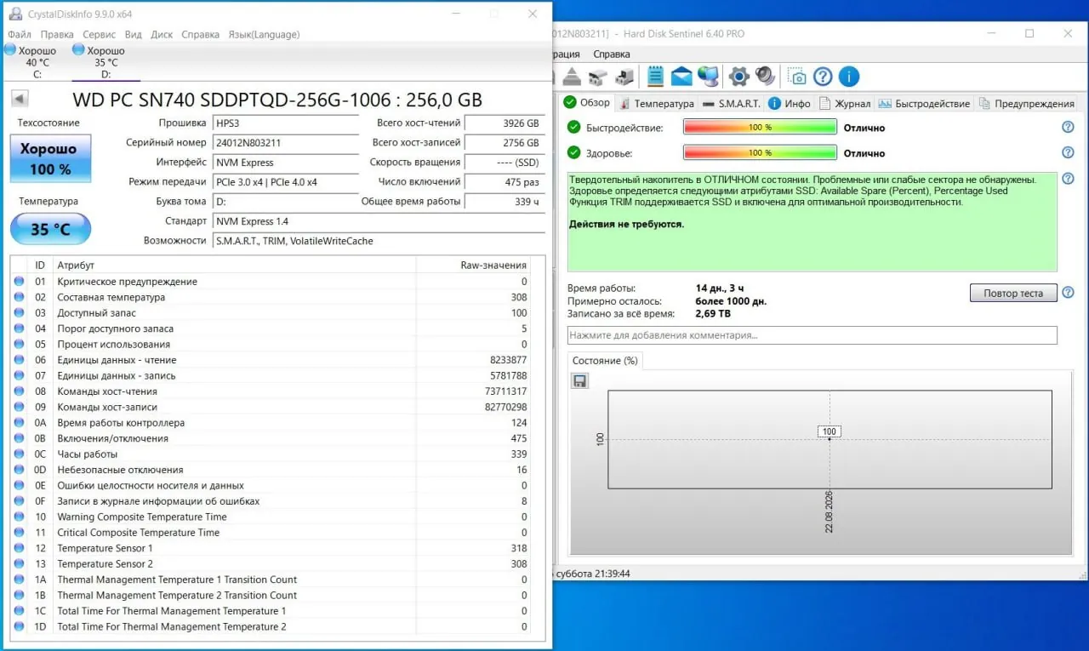Screen dimensions: 1089x651
Task: Open the Диск menu in CrystalDiskInfo
Action: [162, 35]
